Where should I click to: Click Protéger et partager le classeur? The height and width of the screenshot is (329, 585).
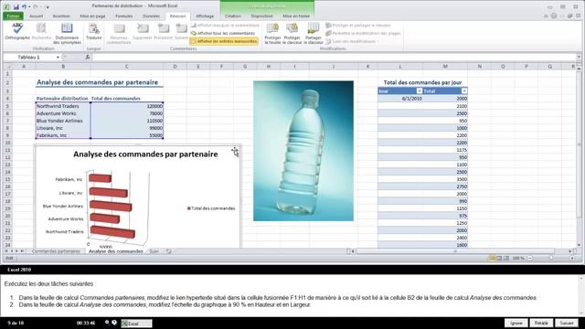point(358,26)
